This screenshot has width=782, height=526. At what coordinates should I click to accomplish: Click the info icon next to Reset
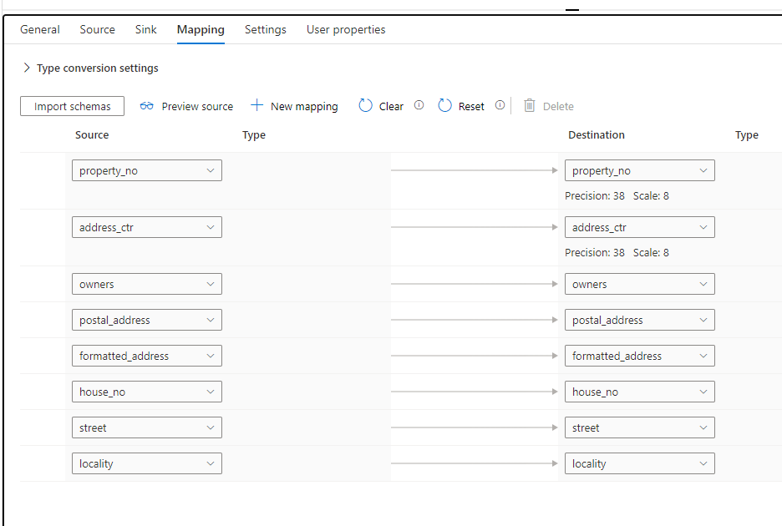tap(500, 105)
